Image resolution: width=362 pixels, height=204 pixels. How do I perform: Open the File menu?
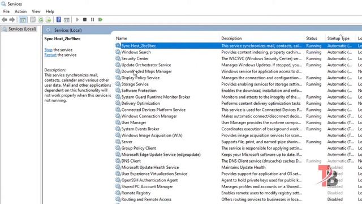6,11
